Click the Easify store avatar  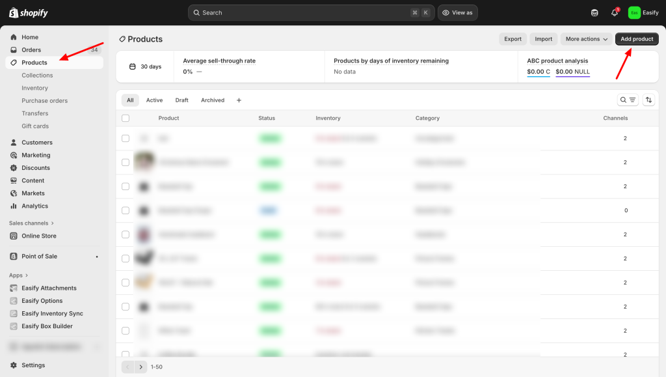(x=634, y=13)
